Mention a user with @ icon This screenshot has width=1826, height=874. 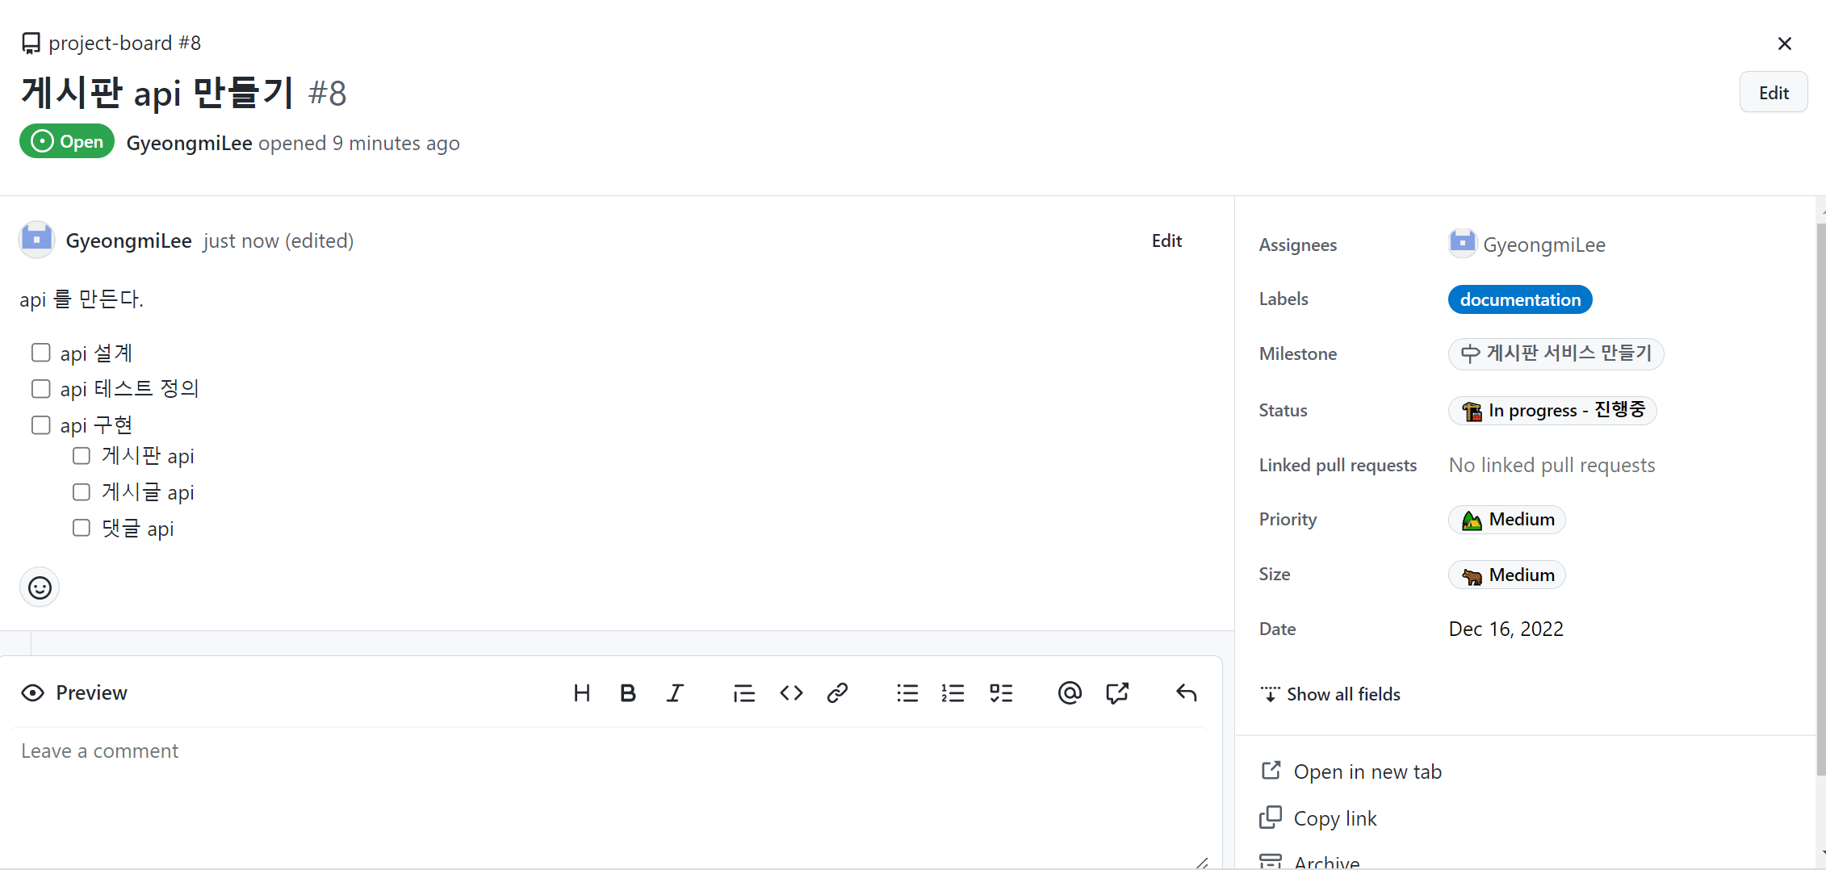(x=1070, y=693)
